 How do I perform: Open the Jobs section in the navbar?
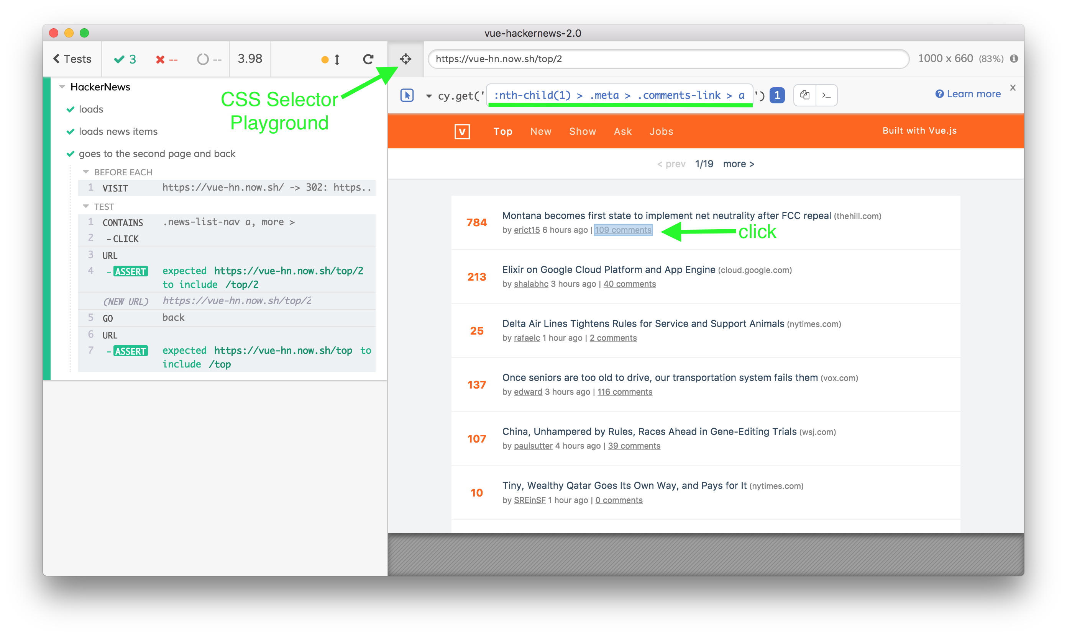(x=661, y=131)
